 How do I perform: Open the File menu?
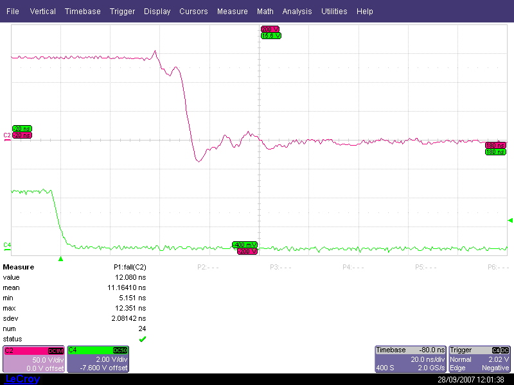pyautogui.click(x=13, y=11)
